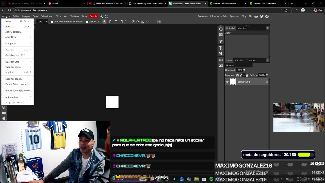Expand the Compartir submenu

click(18, 43)
